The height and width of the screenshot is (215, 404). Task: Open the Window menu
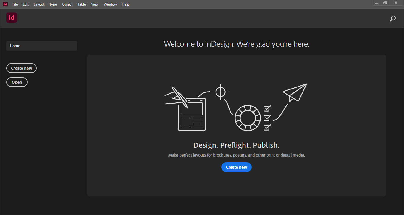tap(110, 4)
